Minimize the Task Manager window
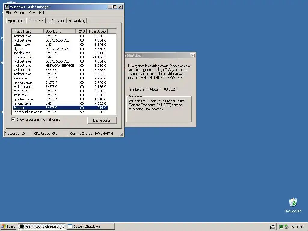The height and width of the screenshot is (231, 308). [110, 7]
